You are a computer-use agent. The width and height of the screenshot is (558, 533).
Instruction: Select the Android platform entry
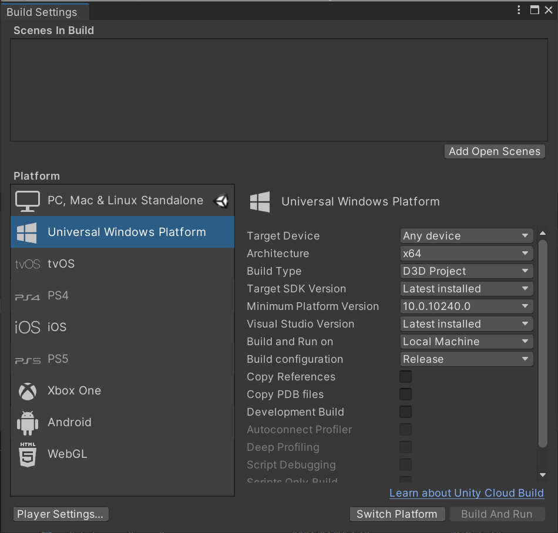point(122,423)
